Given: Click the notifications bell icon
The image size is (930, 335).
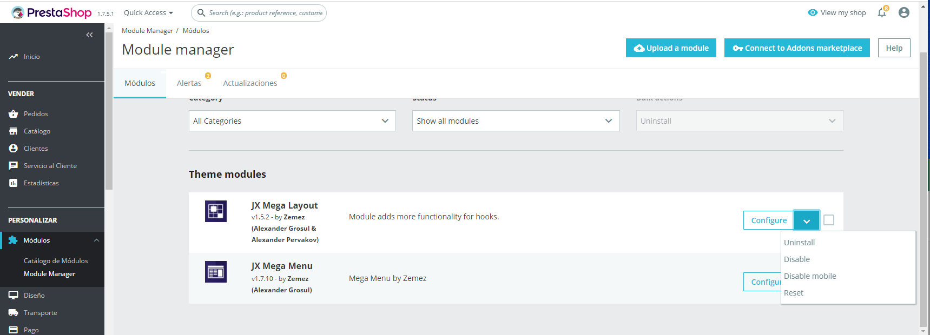Looking at the screenshot, I should [x=882, y=12].
